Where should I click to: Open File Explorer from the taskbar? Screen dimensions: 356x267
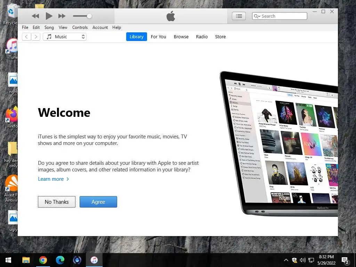(x=26, y=260)
